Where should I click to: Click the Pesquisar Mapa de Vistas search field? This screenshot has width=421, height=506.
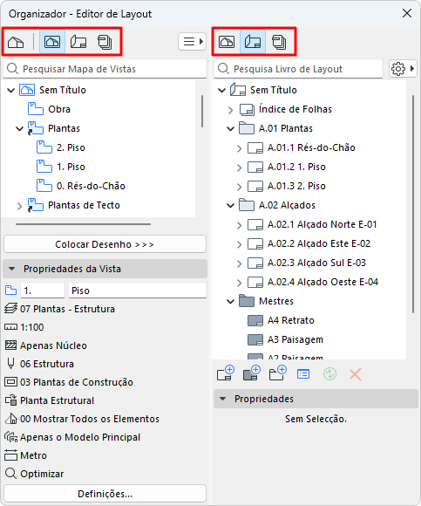click(105, 69)
